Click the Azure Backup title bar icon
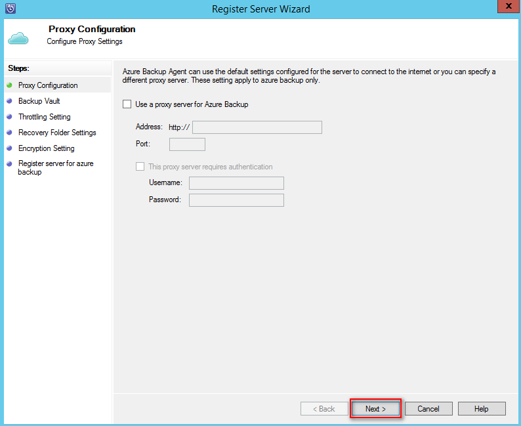This screenshot has height=426, width=521. (10, 9)
